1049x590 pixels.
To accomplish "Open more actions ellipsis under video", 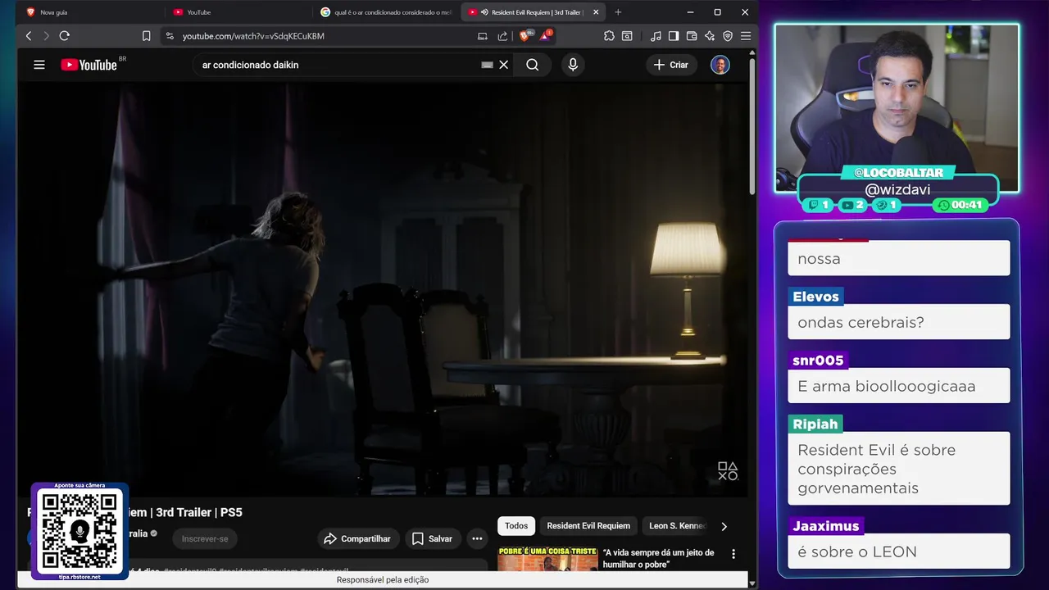I will tap(477, 538).
